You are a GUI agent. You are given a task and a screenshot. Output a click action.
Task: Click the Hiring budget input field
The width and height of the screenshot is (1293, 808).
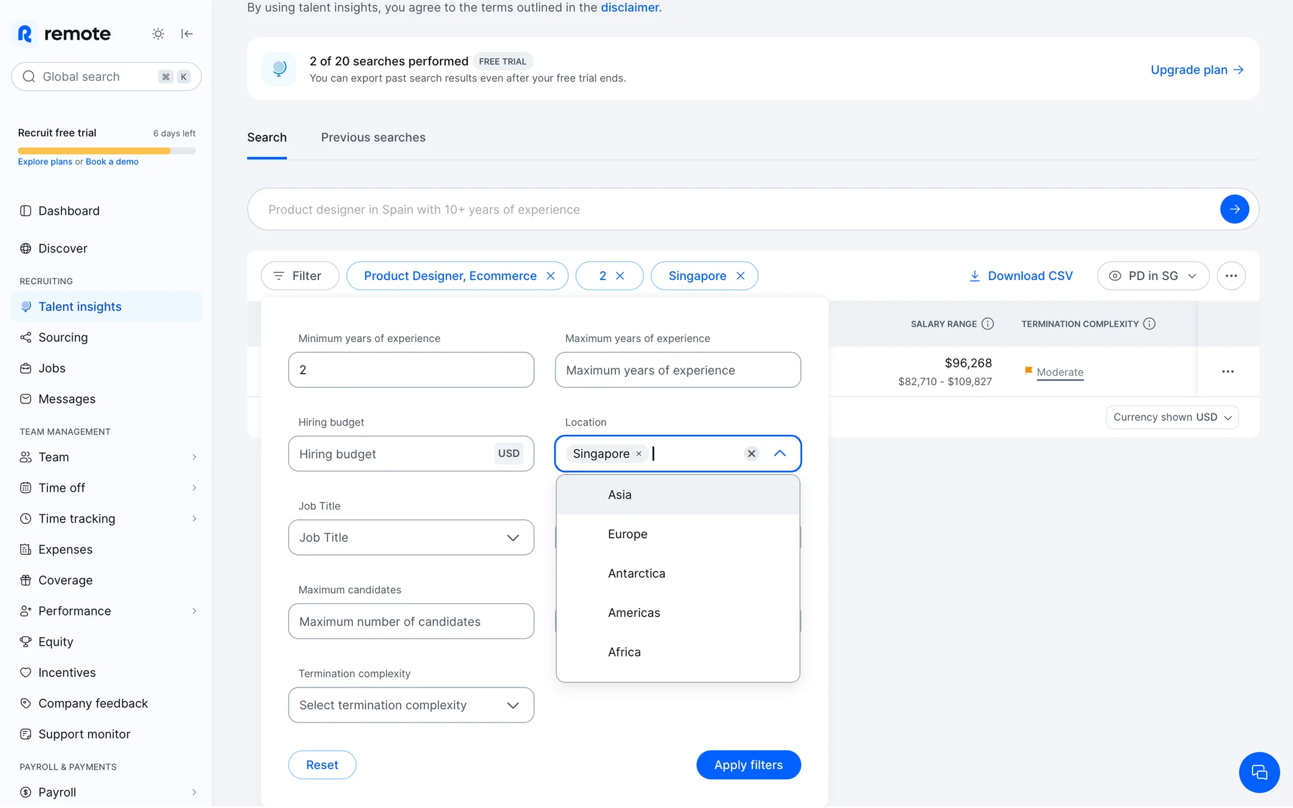391,454
